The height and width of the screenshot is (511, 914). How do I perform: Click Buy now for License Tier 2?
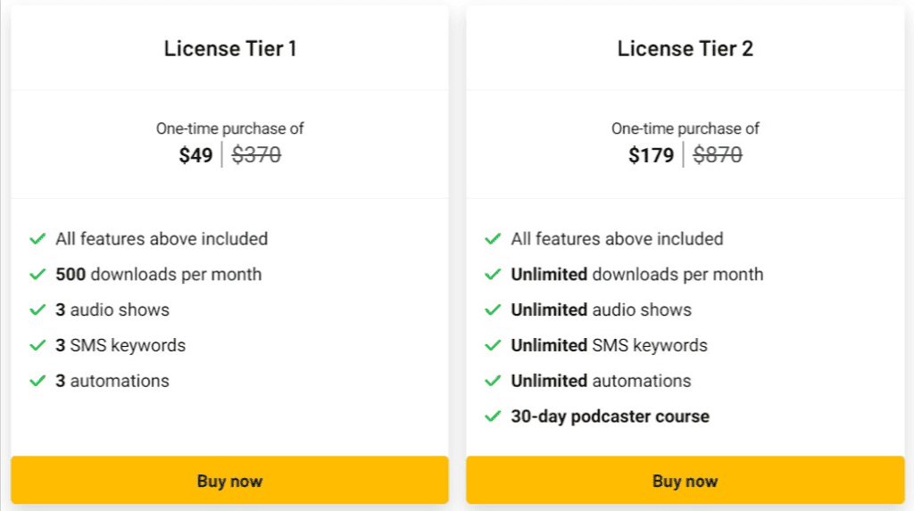[685, 481]
